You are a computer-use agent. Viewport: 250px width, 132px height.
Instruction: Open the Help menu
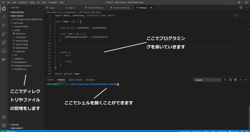tap(61, 2)
